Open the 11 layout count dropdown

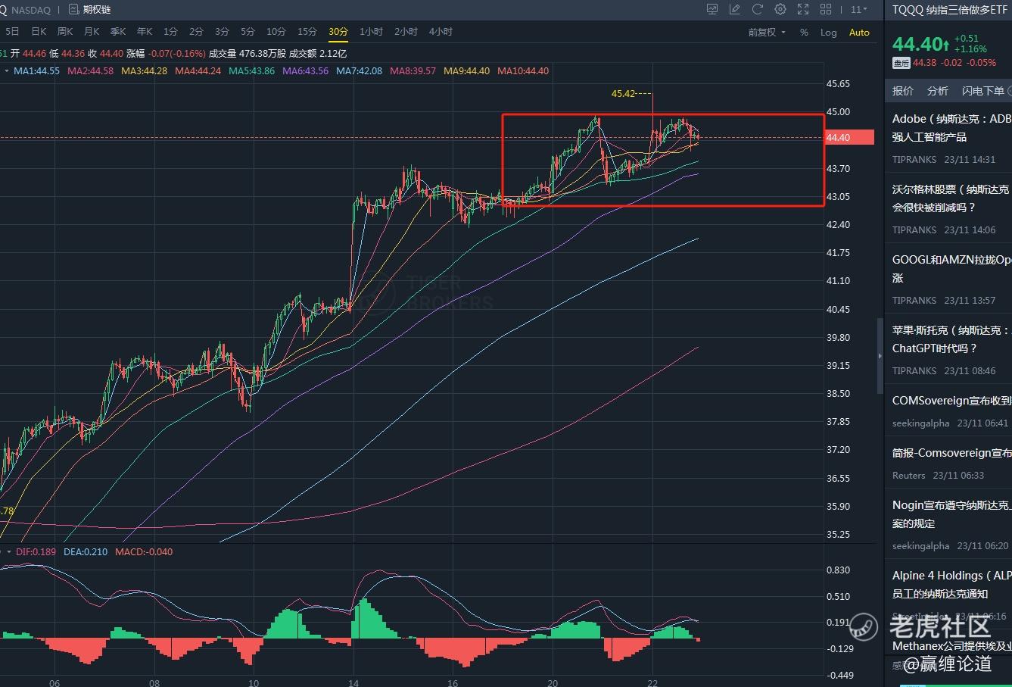pos(859,10)
